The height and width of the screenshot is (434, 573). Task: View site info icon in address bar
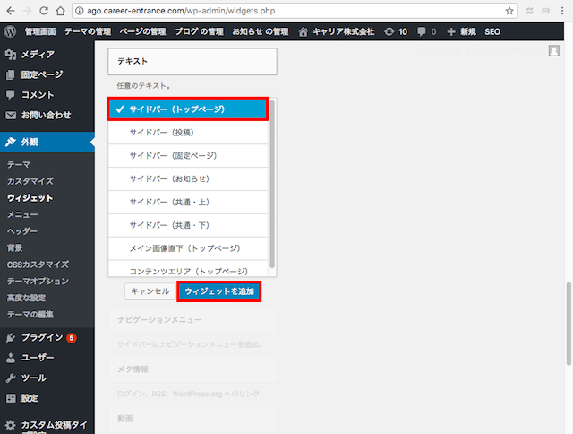tap(80, 11)
